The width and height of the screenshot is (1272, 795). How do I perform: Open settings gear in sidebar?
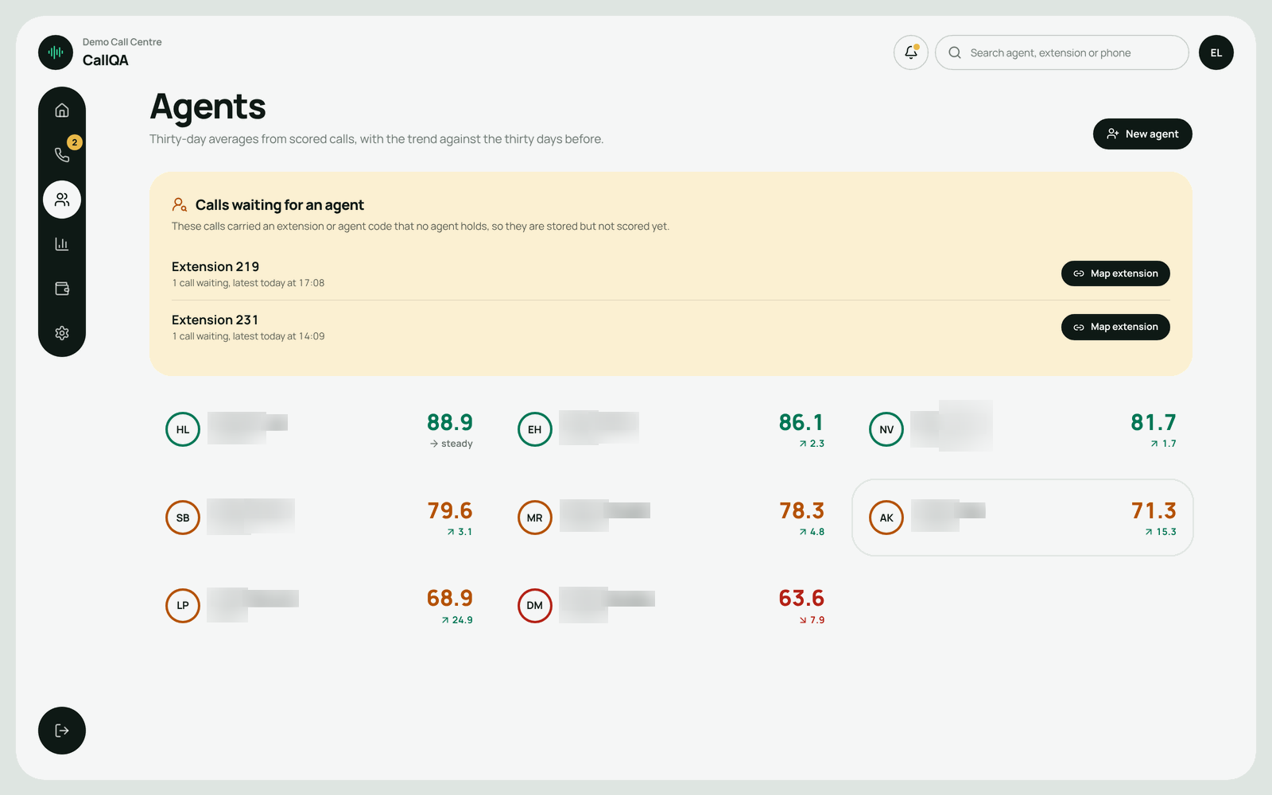point(62,333)
